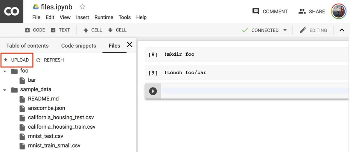Open the Connected runtime dropdown

[285, 30]
